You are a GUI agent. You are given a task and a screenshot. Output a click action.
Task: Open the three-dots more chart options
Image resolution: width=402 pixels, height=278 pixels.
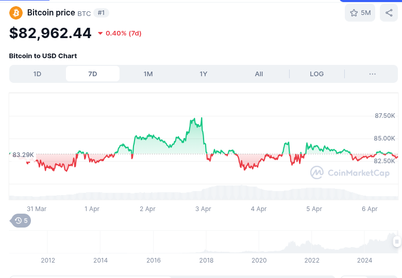pyautogui.click(x=372, y=74)
